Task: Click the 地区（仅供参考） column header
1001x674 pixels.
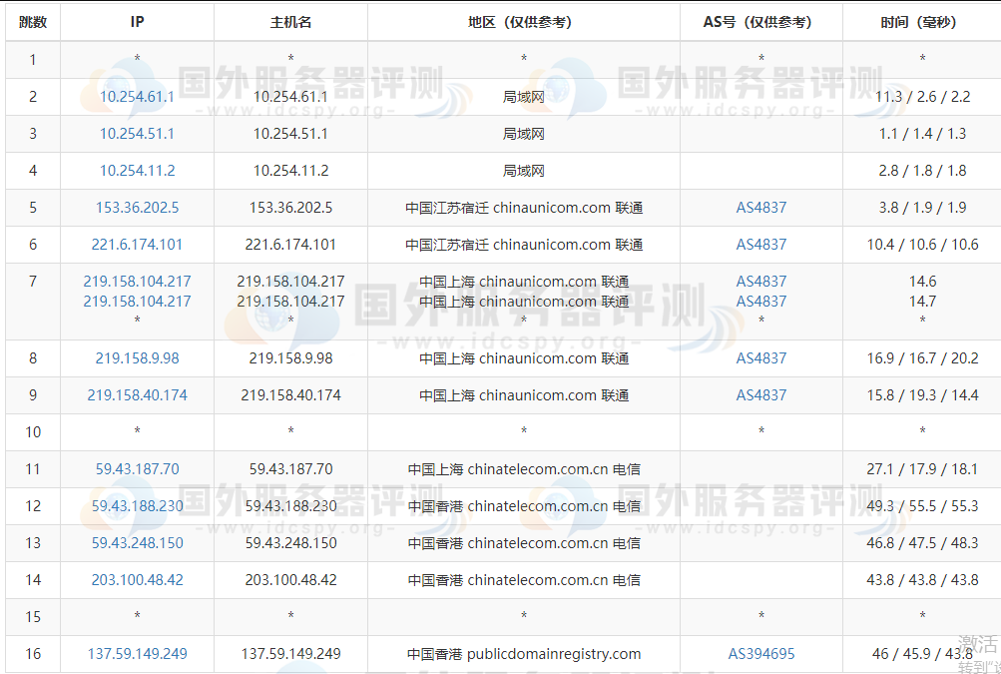Action: pos(523,22)
